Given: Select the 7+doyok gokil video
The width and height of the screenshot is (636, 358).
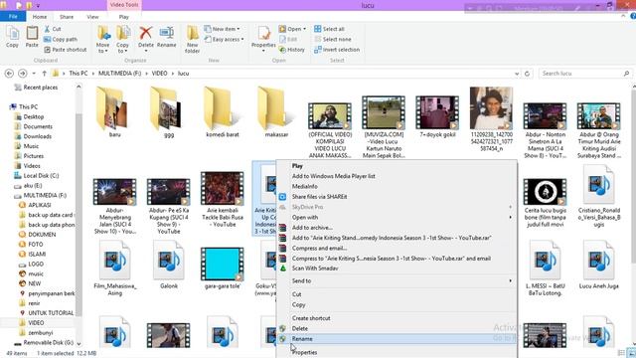Looking at the screenshot, I should pos(437,116).
